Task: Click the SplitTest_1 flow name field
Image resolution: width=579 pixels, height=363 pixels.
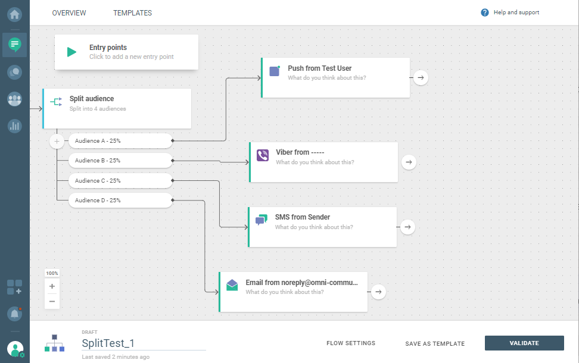Action: (x=143, y=343)
